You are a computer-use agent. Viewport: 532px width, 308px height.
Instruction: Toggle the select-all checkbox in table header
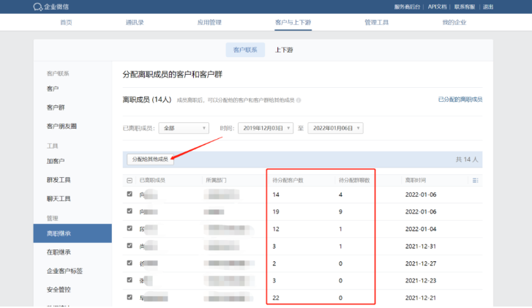click(130, 180)
